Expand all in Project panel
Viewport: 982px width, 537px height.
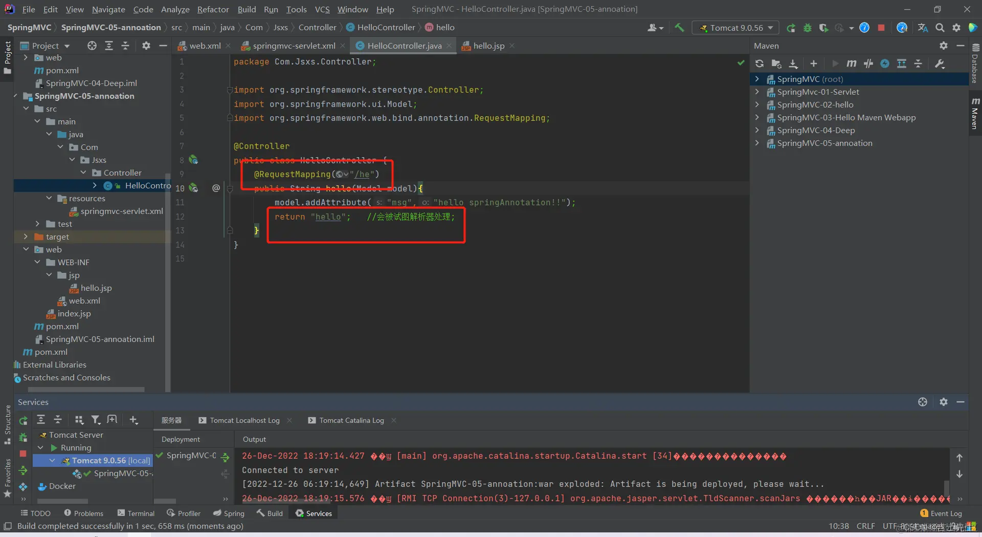(x=109, y=46)
